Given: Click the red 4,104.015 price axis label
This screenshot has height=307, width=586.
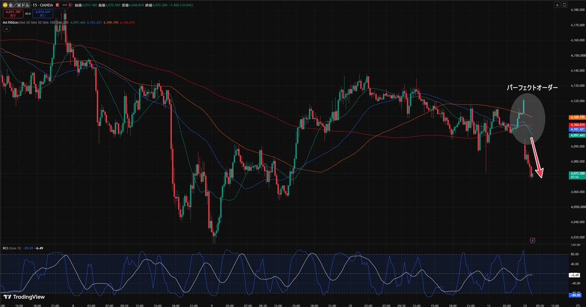Looking at the screenshot, I should point(577,125).
